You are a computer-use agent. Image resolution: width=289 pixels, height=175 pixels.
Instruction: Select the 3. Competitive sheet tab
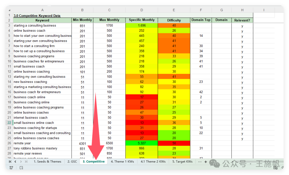94,161
